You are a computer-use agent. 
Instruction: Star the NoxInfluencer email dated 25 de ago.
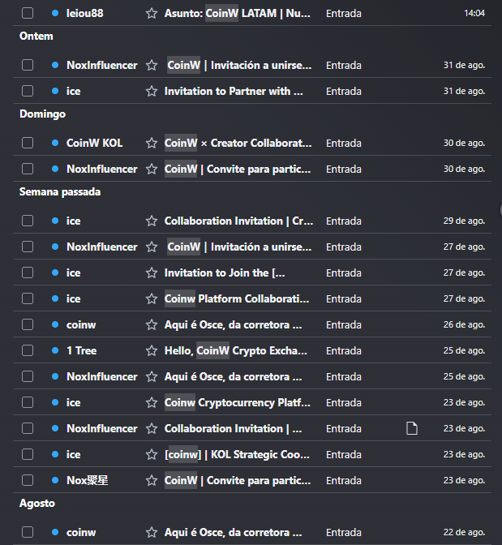pos(152,376)
